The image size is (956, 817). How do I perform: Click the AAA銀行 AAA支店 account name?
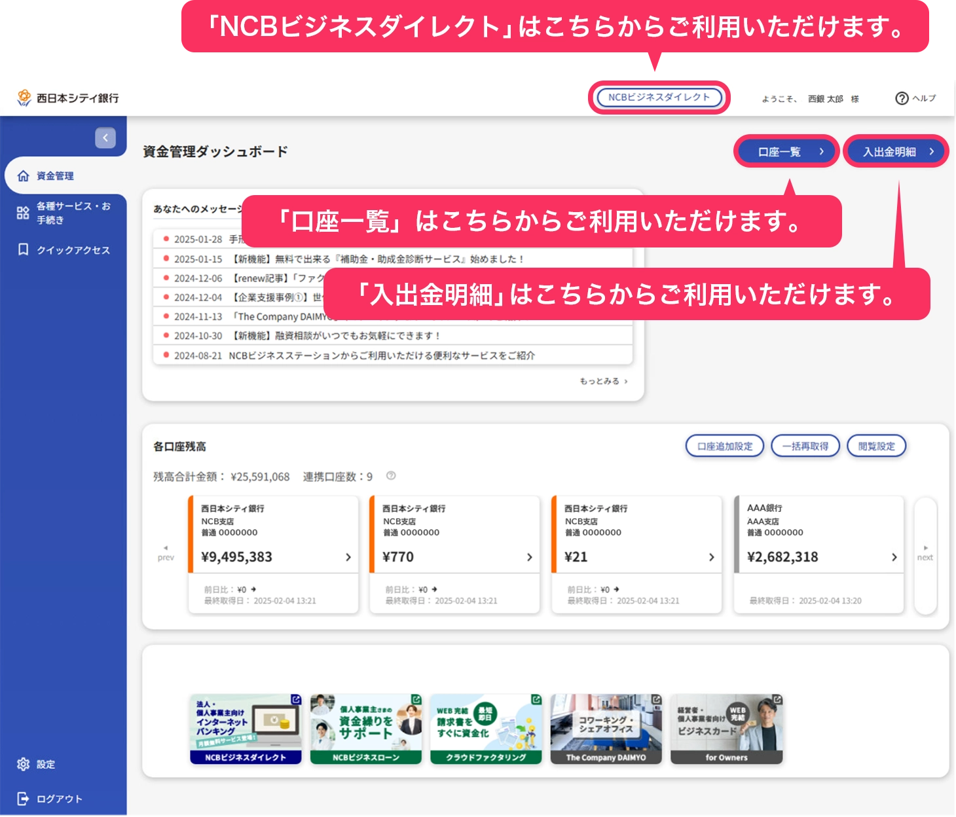click(x=765, y=515)
